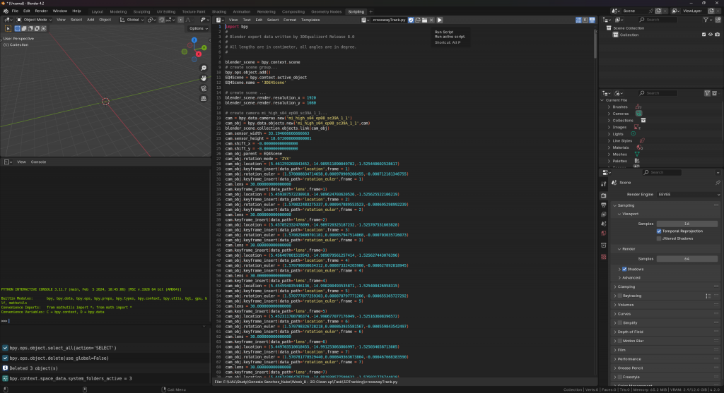This screenshot has height=393, width=724.
Task: Switch to Geometry Nodes workspace tab
Action: click(x=327, y=11)
